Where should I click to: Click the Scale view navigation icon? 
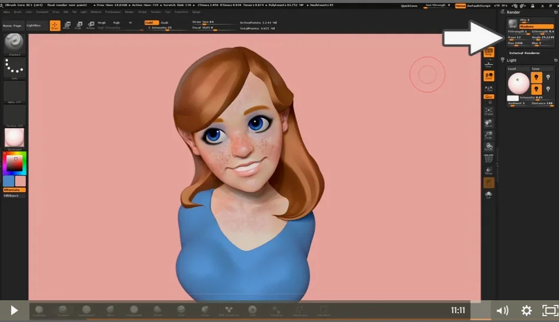tap(489, 135)
